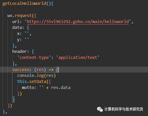Click the success callback keyword
Viewport: 148px width, 116px height.
(x=21, y=70)
